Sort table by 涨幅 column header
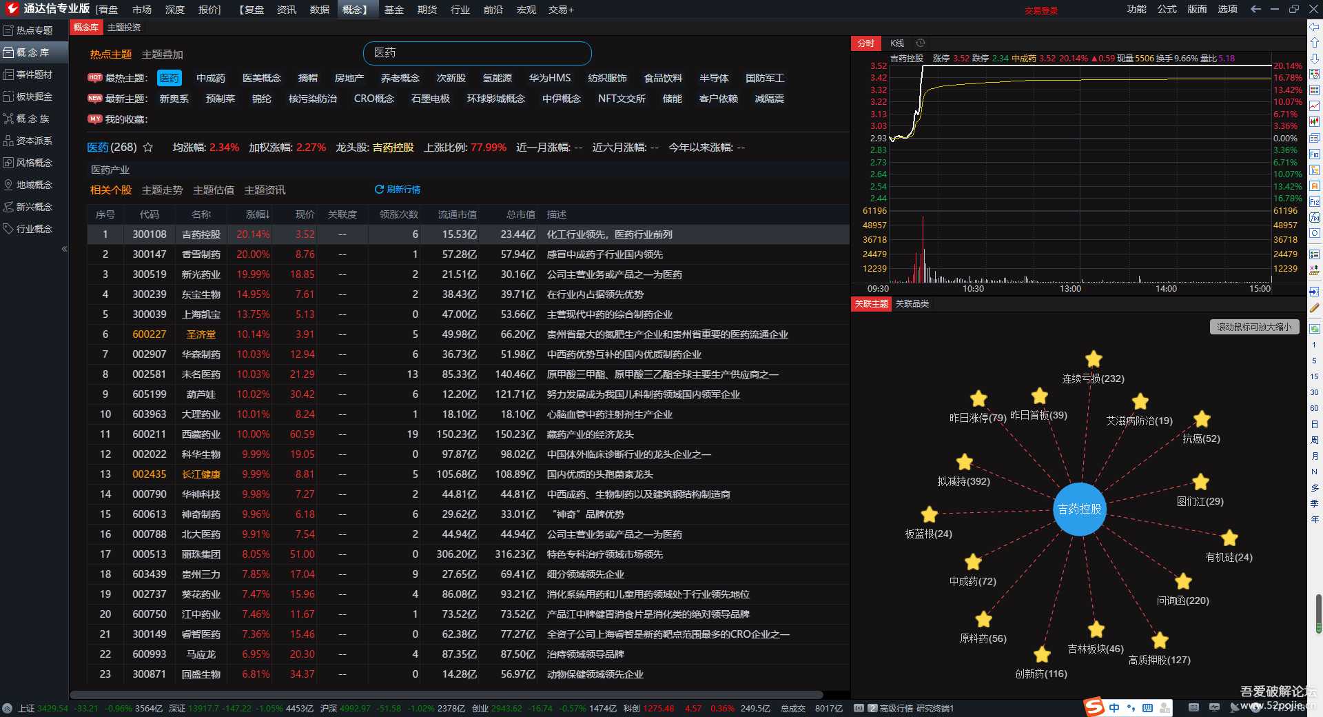The image size is (1323, 717). pos(257,214)
